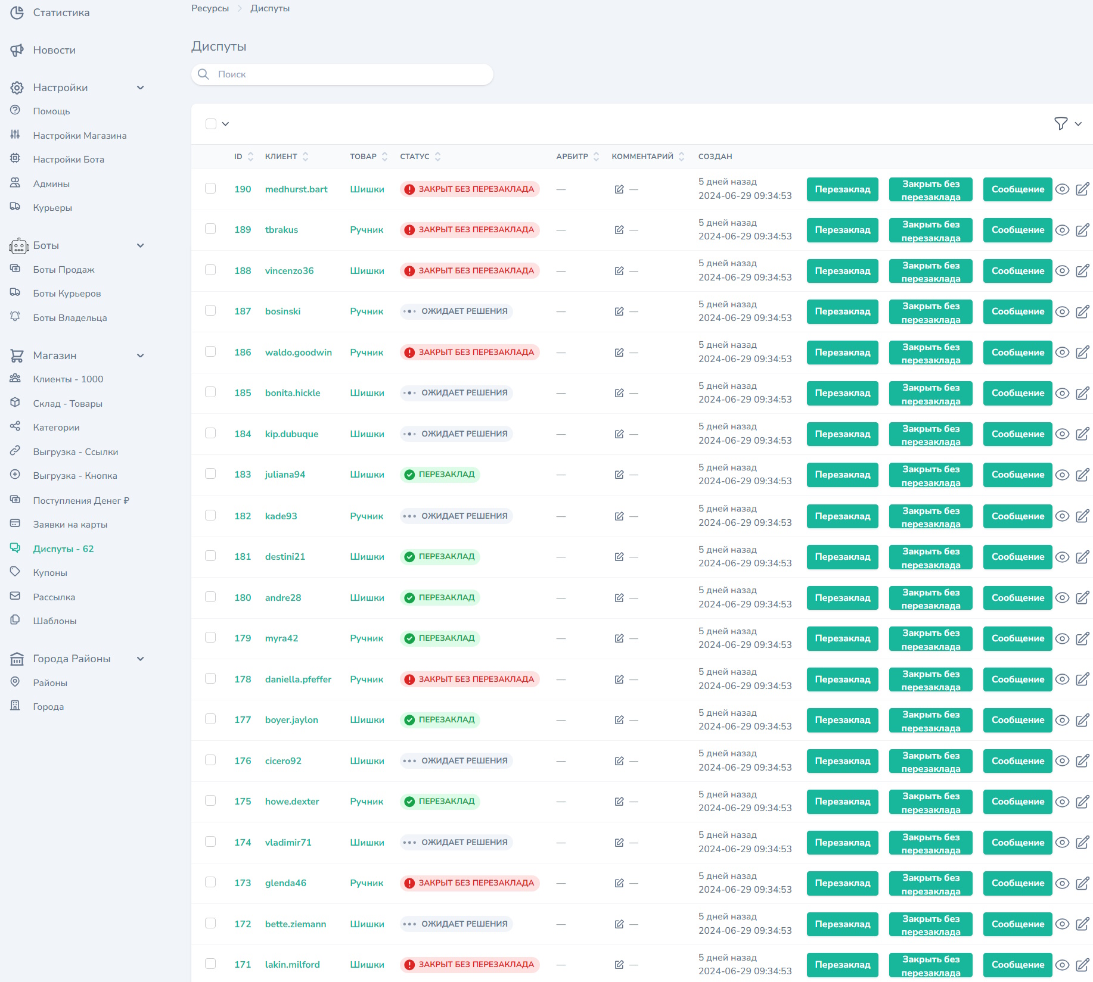
Task: View dispute 183 using the eye icon
Action: [1062, 475]
